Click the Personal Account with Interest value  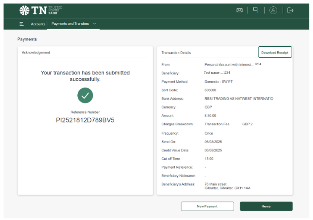tap(229, 65)
